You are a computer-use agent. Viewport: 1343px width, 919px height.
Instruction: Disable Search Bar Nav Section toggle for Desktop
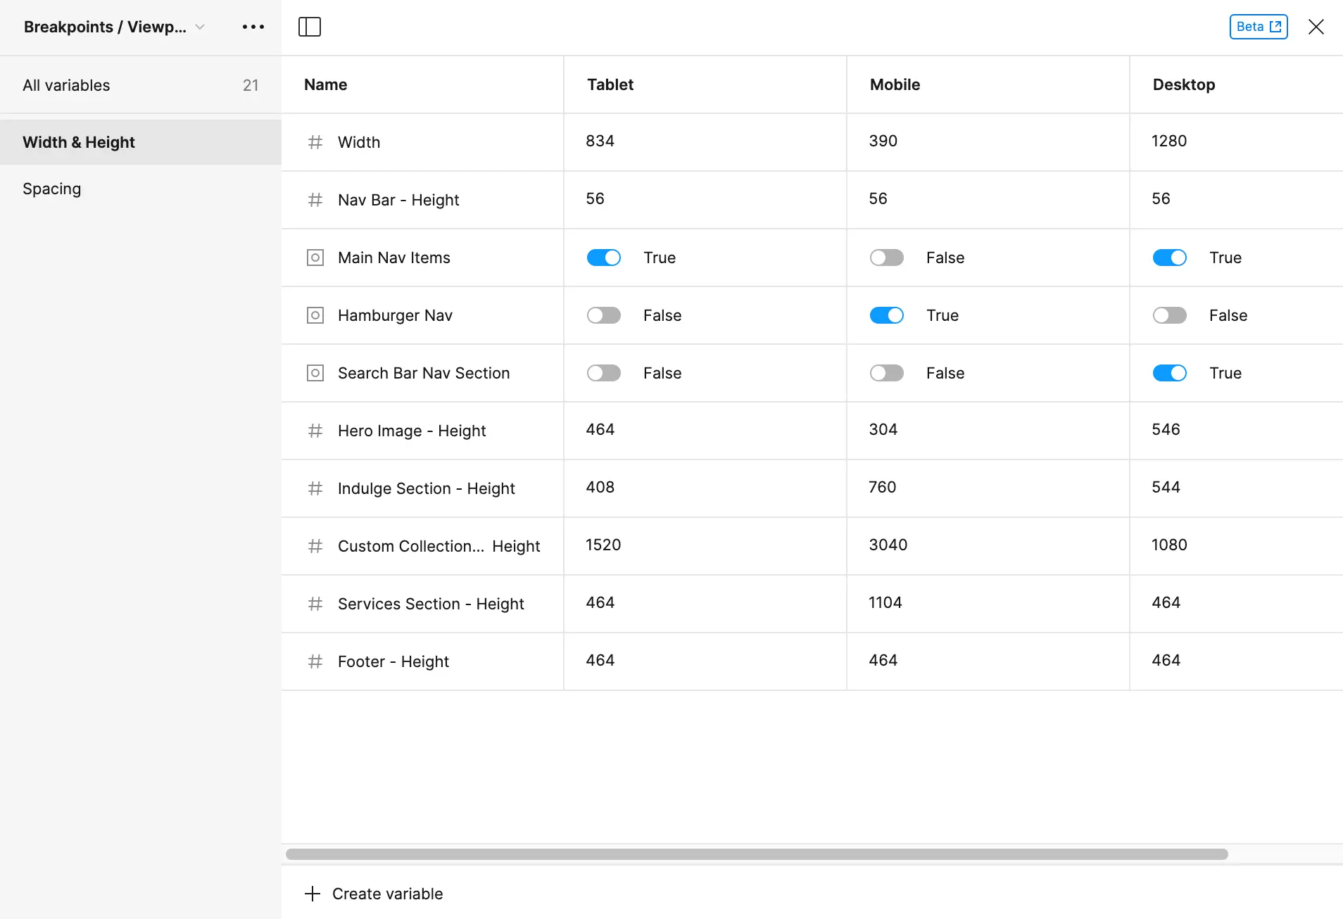1170,373
